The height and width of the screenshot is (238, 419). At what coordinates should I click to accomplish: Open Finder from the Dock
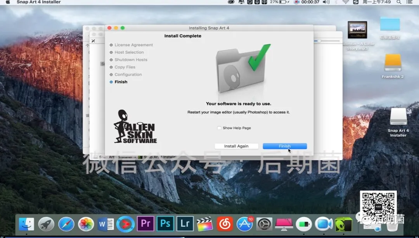coord(26,224)
